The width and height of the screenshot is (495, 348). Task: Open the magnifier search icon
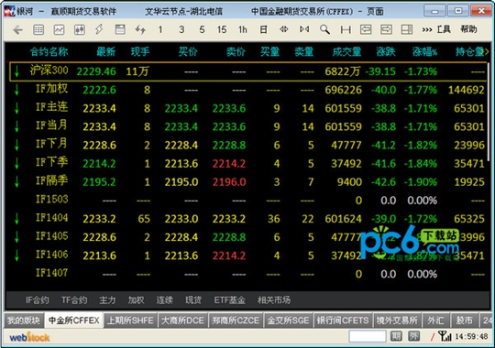click(324, 29)
